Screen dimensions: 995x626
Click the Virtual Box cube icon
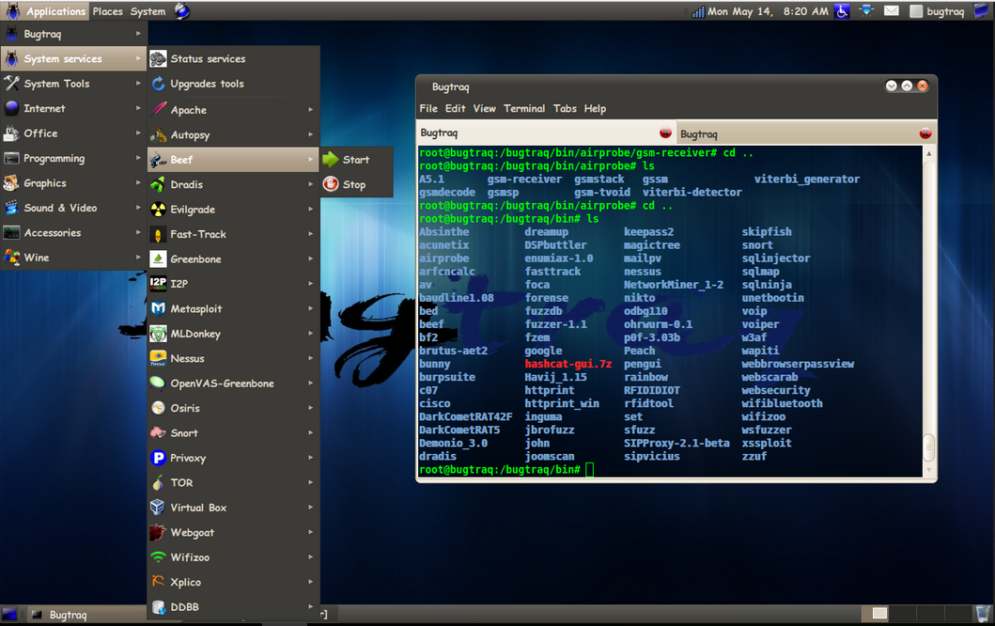[x=158, y=507]
